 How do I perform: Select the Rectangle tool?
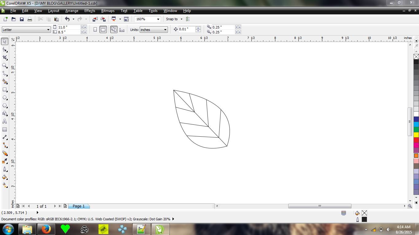coord(5,89)
